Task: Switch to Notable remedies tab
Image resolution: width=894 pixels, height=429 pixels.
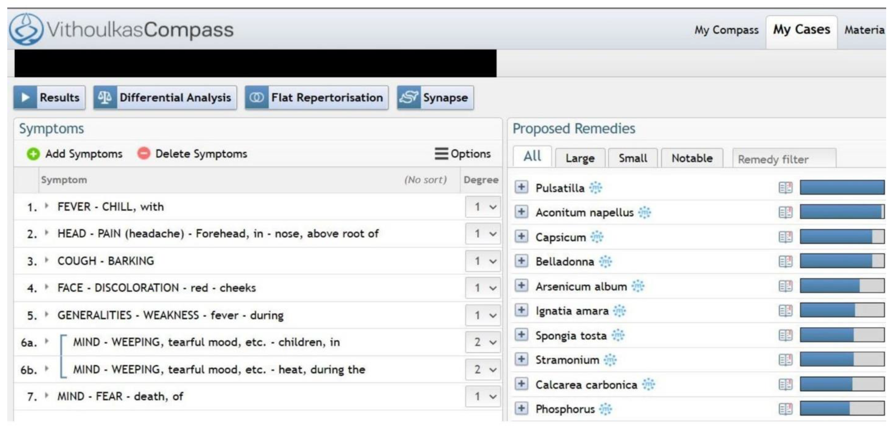Action: click(x=692, y=158)
